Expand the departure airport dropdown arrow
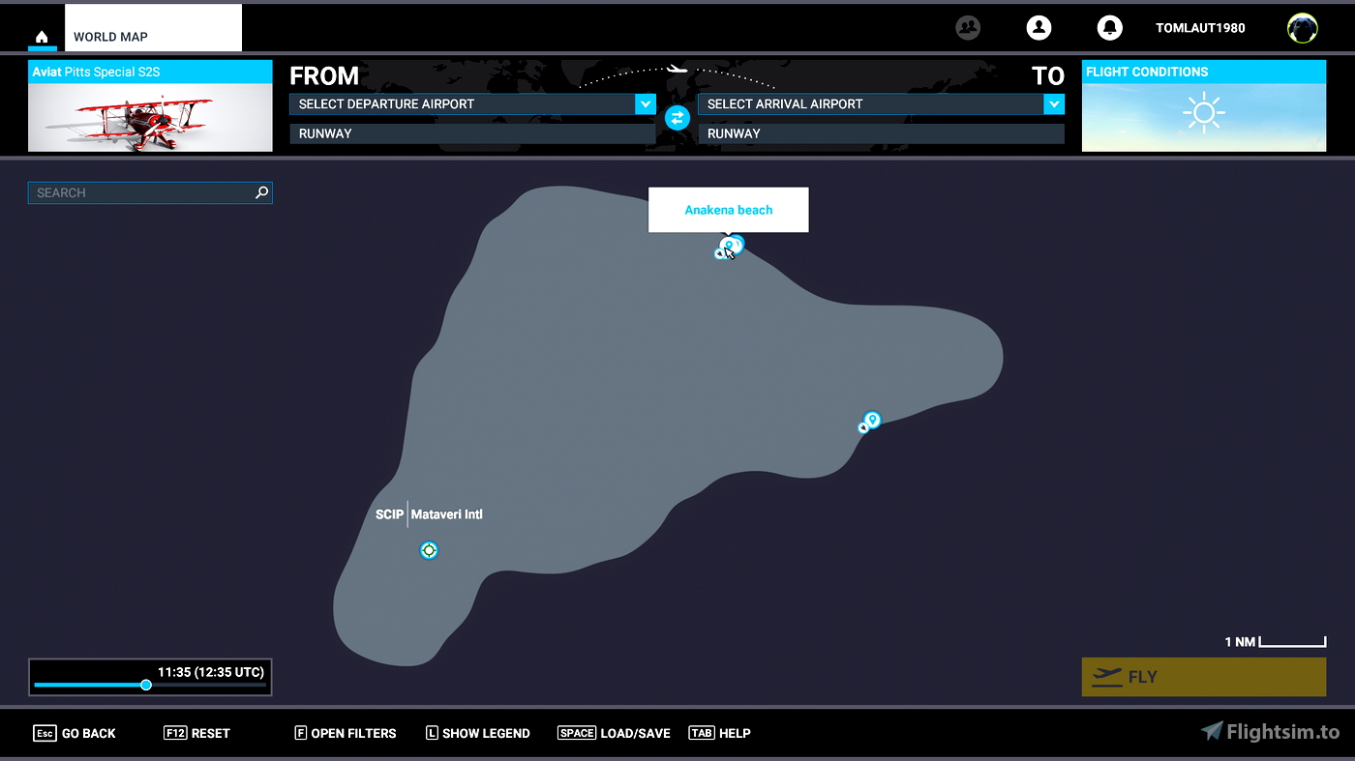Screen dimensions: 1355x761 [x=646, y=104]
